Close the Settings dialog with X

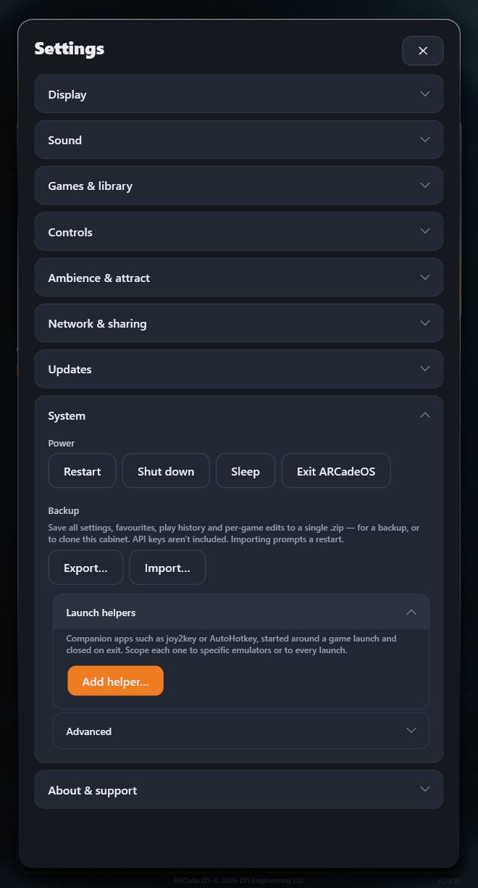[423, 51]
